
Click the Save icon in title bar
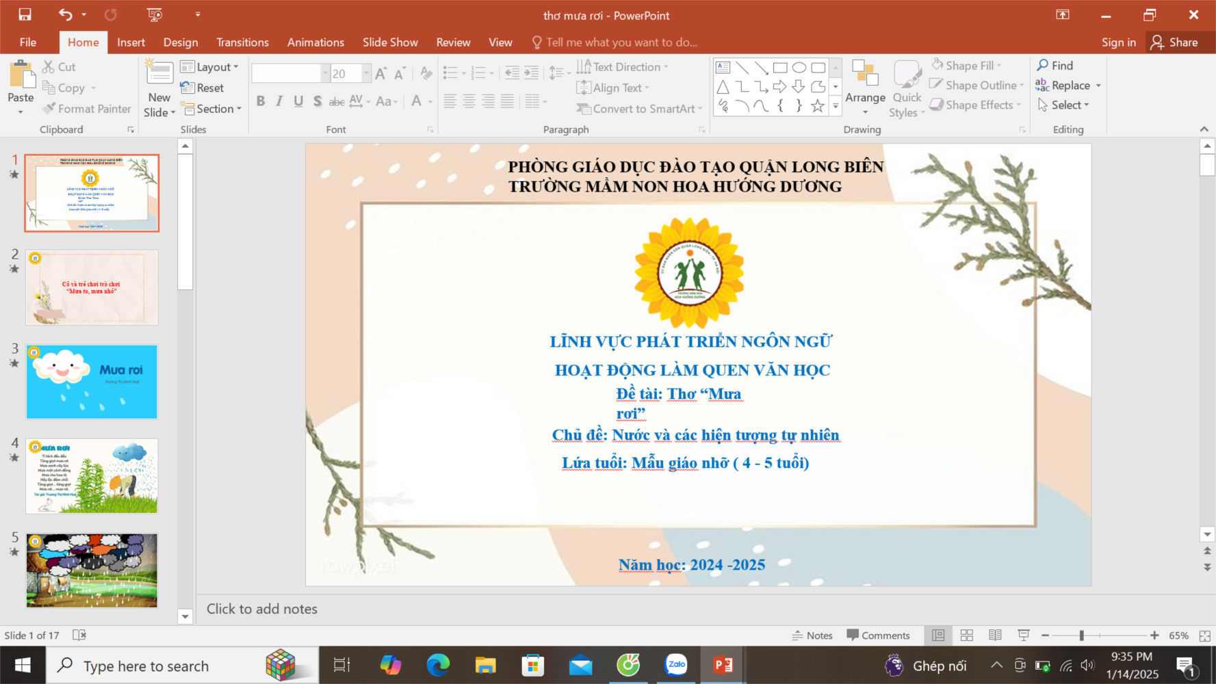tap(25, 14)
